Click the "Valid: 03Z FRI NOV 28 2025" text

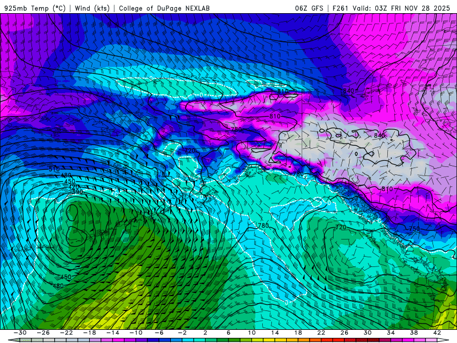[x=402, y=8]
